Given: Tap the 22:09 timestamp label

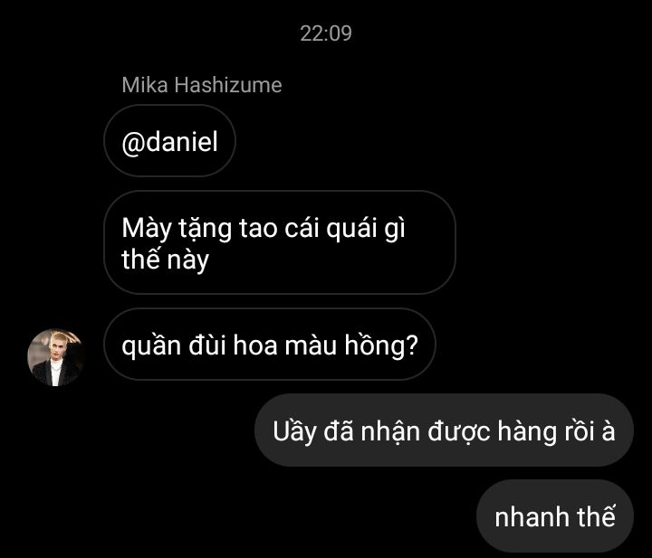Looking at the screenshot, I should (x=326, y=33).
